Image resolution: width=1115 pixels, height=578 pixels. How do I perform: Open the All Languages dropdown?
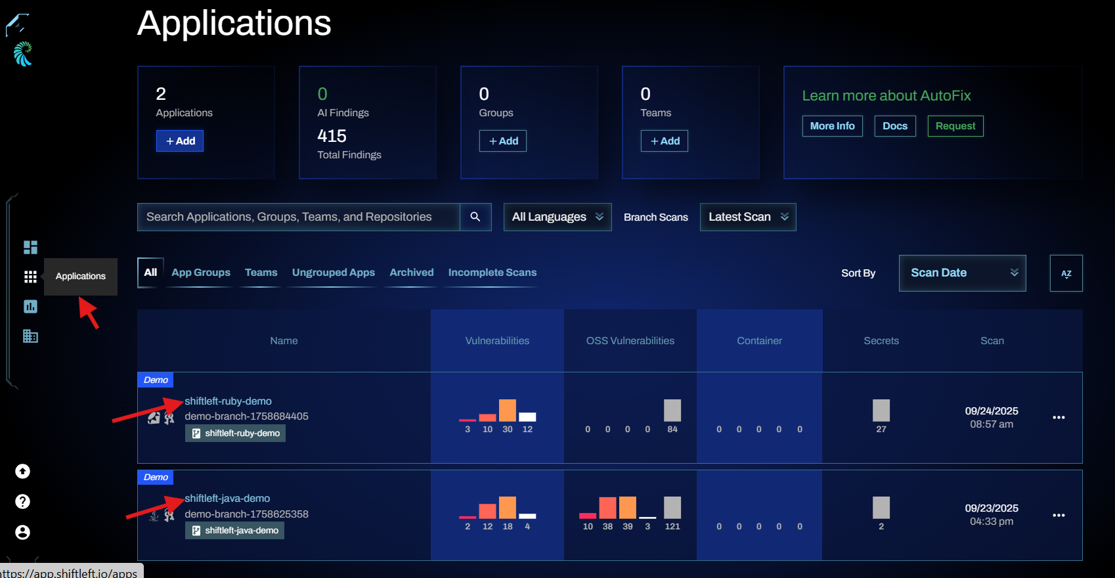[x=557, y=217]
